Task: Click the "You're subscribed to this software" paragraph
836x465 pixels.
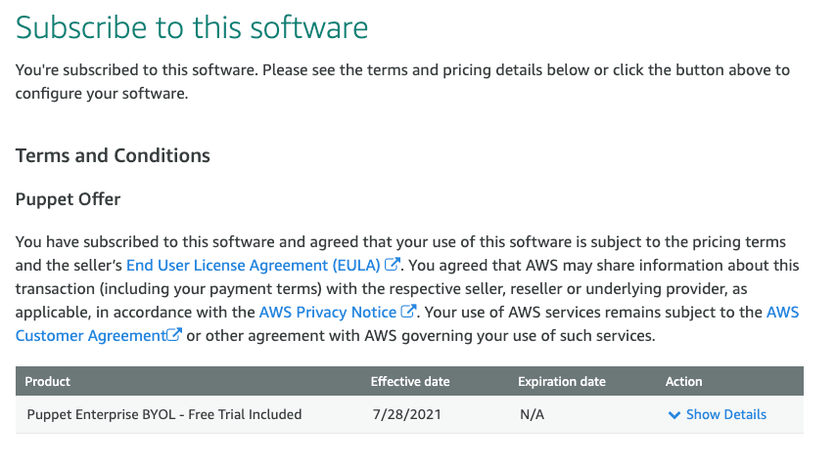Action: tap(402, 81)
